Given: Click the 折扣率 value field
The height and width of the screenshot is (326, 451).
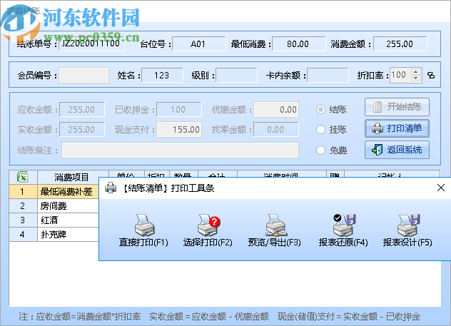Looking at the screenshot, I should 400,76.
